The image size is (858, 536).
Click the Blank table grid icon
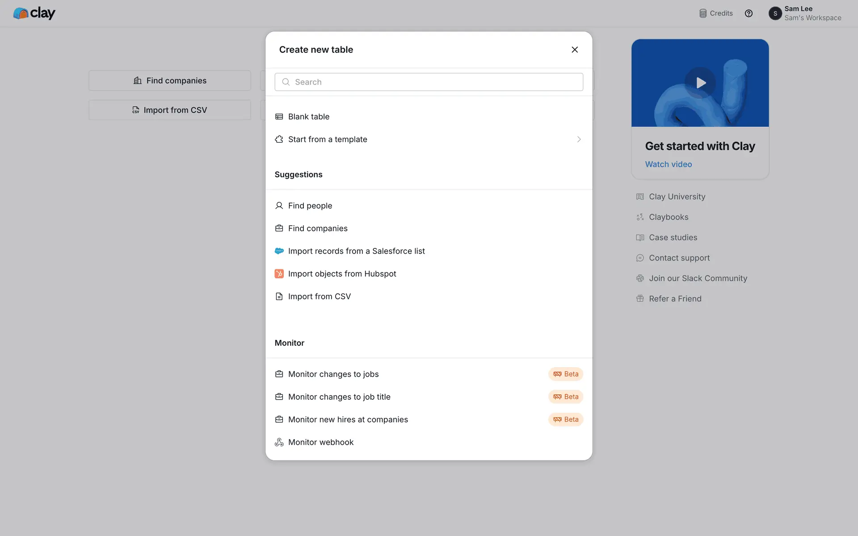coord(279,117)
